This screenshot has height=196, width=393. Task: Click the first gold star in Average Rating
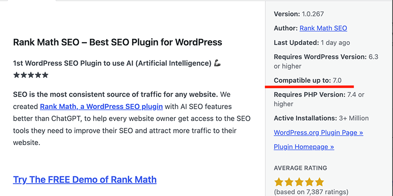279,182
